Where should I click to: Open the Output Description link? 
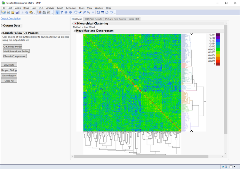coord(11,19)
